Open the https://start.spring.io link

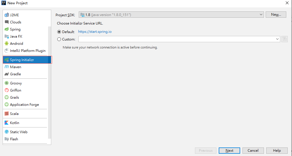[x=95, y=32]
